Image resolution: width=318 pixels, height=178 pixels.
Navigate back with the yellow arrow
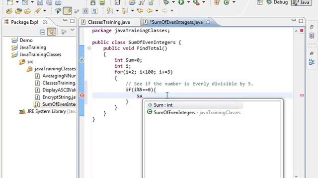[150, 10]
